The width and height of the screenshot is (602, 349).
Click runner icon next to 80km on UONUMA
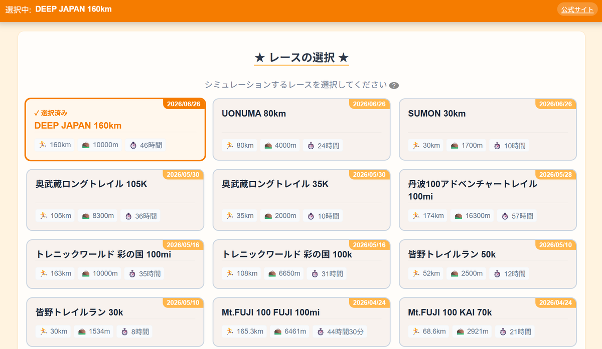click(x=230, y=146)
